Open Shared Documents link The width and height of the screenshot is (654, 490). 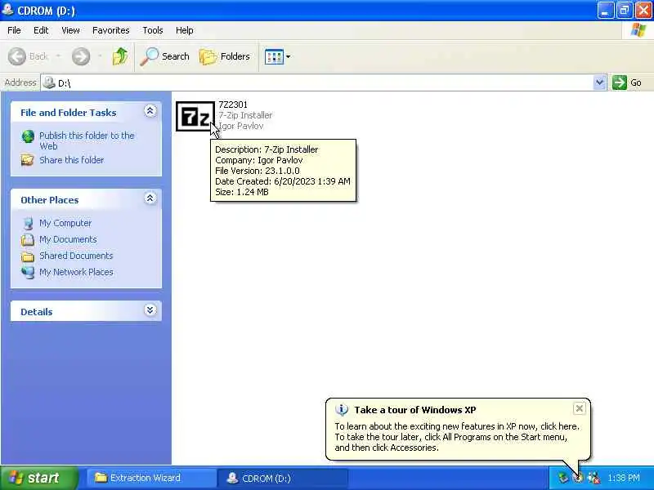point(76,256)
